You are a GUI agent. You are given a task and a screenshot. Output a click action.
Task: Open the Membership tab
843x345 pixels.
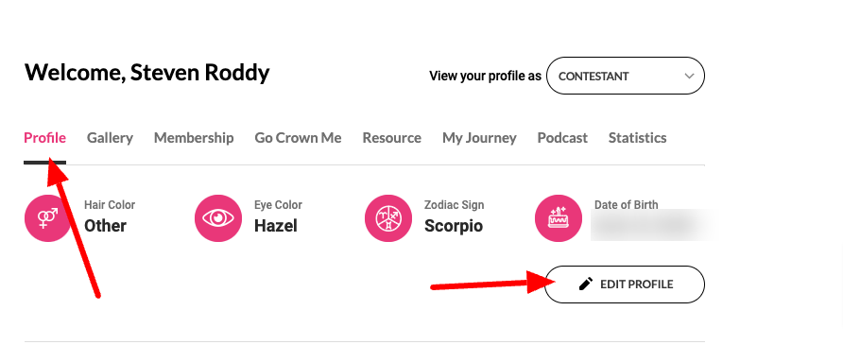coord(194,138)
